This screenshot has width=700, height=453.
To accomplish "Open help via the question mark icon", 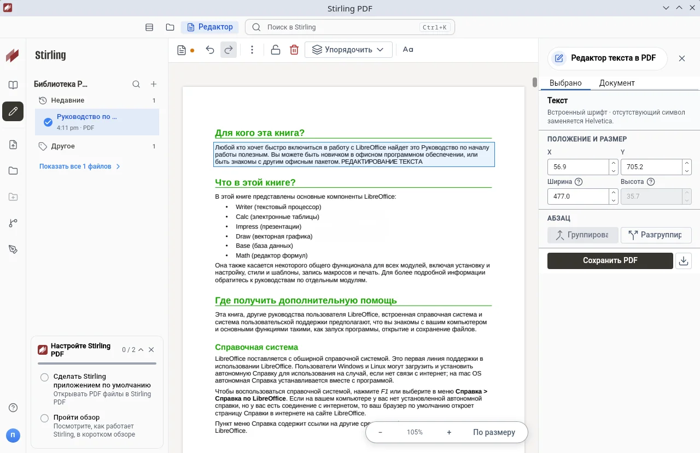I will pos(13,408).
